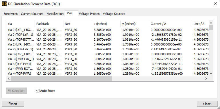220x109 pixels.
Task: Click current value -2.150688701782e-02
Action: [166, 35]
